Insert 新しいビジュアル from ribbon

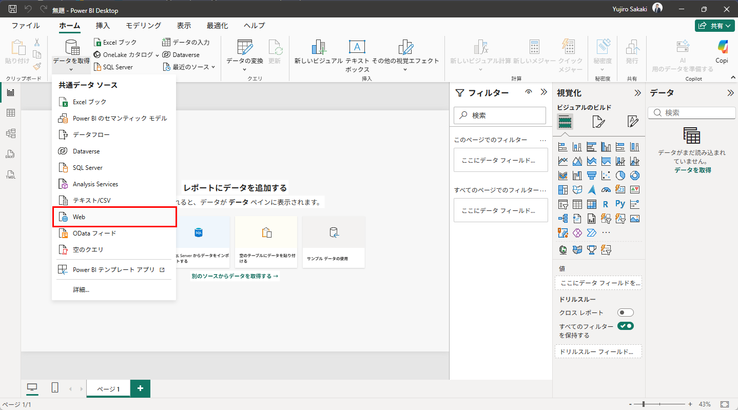pos(318,53)
